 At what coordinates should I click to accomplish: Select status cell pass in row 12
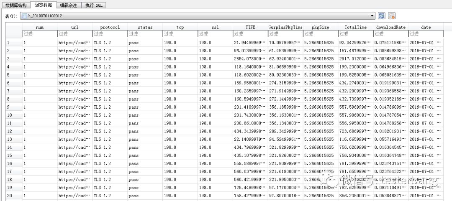click(145, 131)
